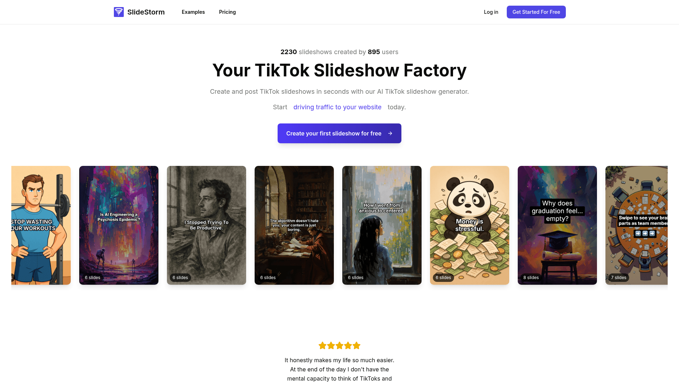This screenshot has width=679, height=382.
Task: Open the "algorithm doesn't hate you" slideshow
Action: click(294, 225)
